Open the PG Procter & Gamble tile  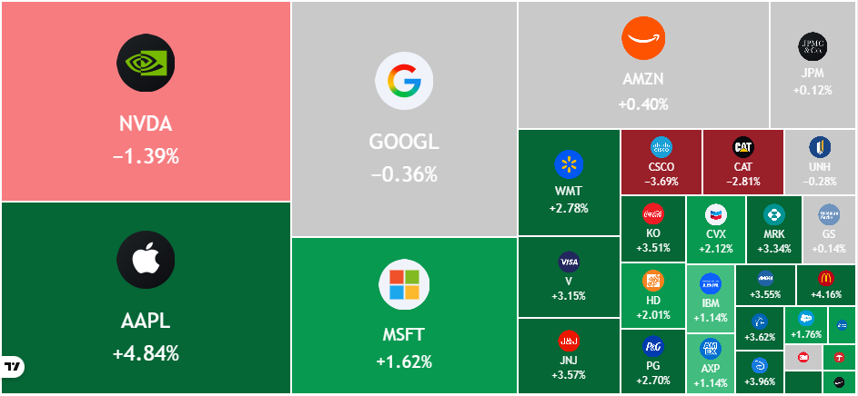653,361
